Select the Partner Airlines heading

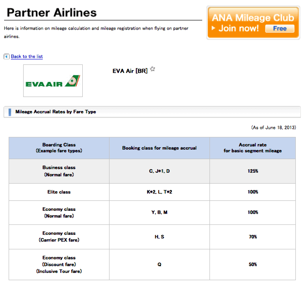pyautogui.click(x=52, y=13)
